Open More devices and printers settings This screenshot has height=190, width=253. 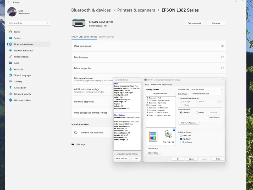coord(92,113)
